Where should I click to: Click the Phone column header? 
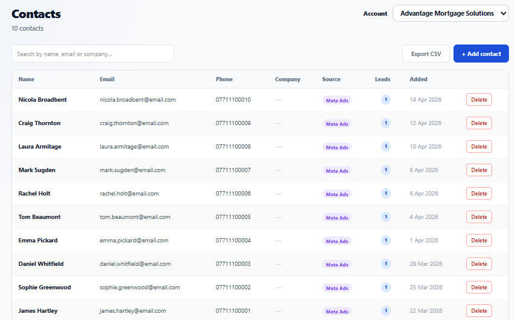(224, 79)
